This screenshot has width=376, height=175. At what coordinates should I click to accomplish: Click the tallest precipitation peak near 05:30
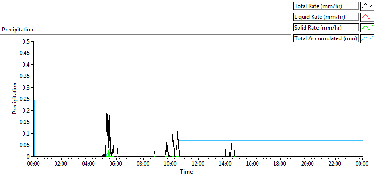(109, 108)
